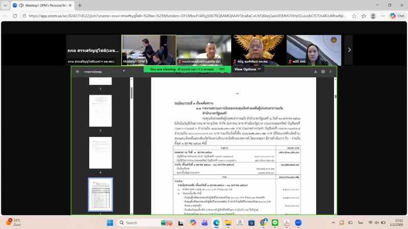408x229 pixels.
Task: Open the Amazon app on the taskbar
Action: coord(240,223)
